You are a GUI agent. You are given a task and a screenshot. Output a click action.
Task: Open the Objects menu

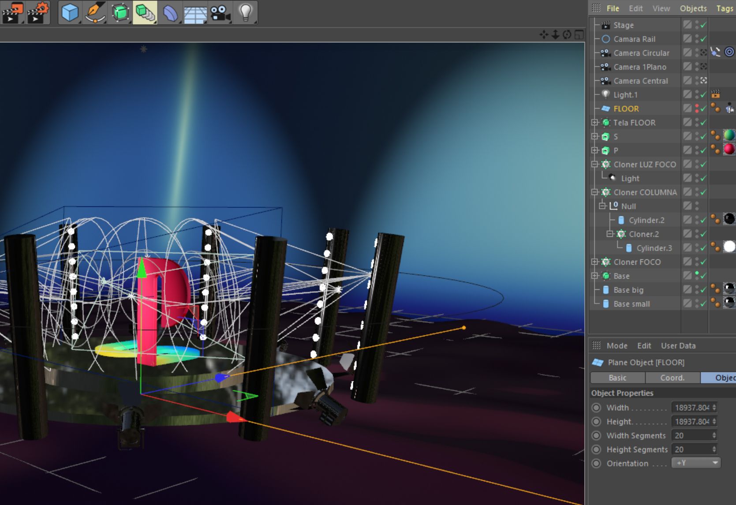pos(693,8)
